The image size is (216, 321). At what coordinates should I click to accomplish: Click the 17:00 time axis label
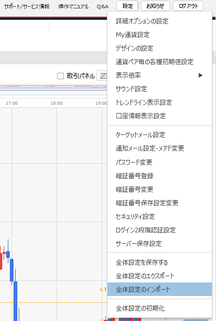tap(11, 103)
